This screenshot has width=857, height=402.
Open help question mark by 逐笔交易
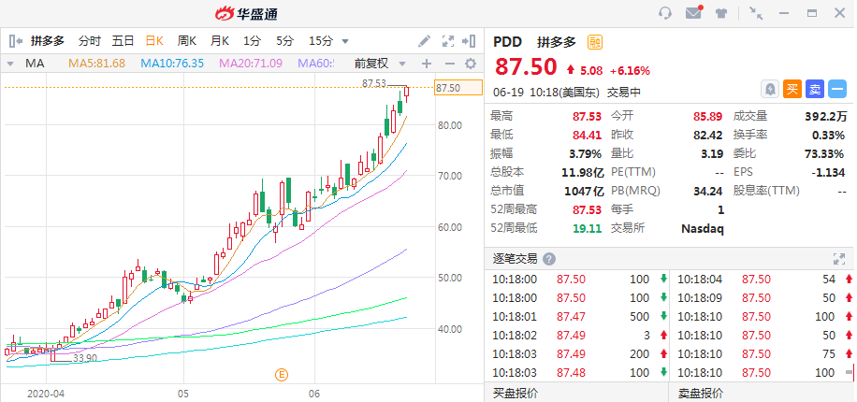click(x=549, y=259)
